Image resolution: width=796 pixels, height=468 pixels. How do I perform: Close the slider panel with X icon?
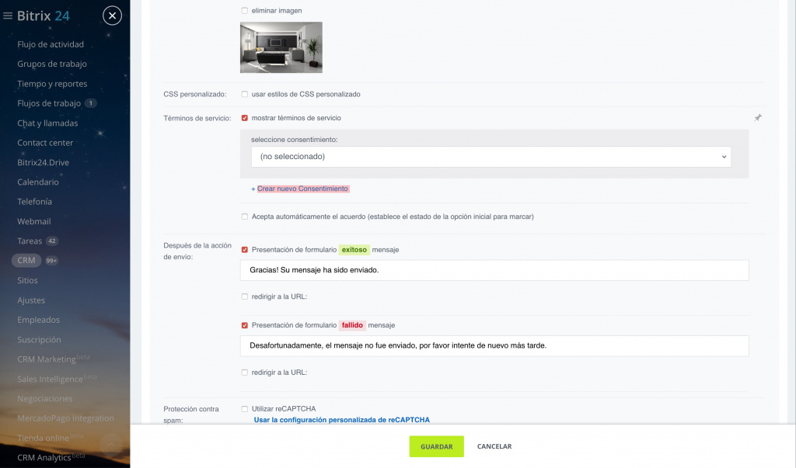pyautogui.click(x=112, y=16)
